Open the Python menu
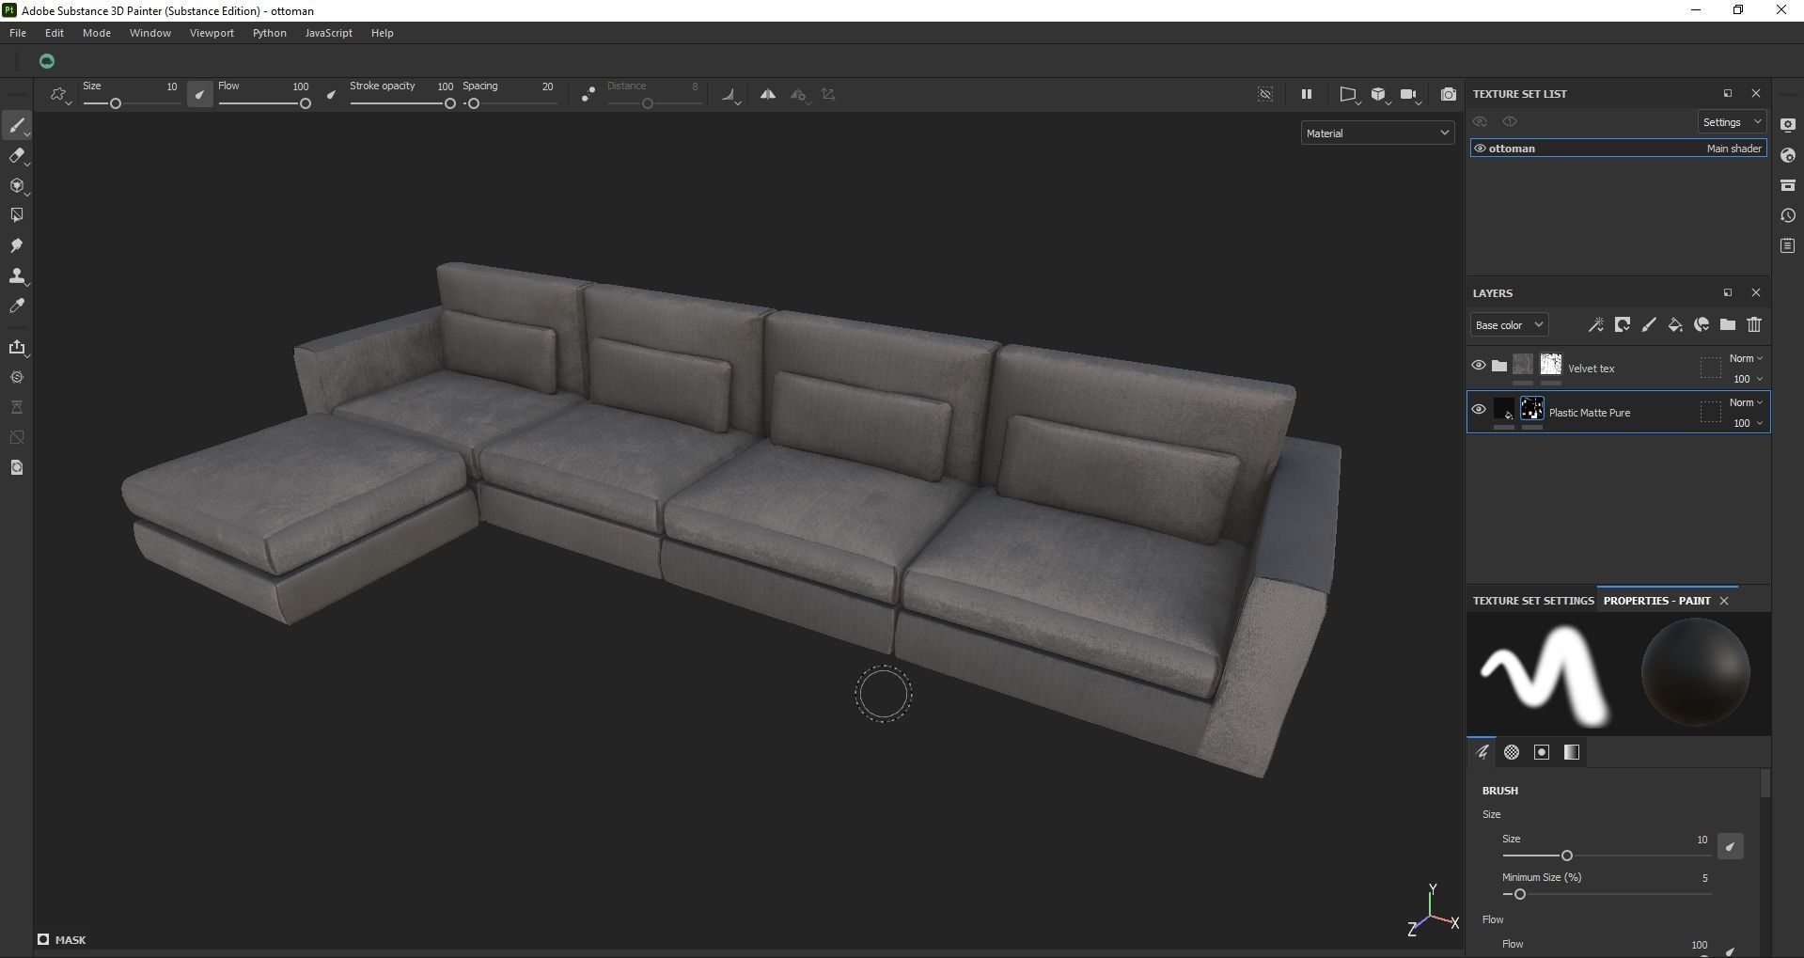 270,33
